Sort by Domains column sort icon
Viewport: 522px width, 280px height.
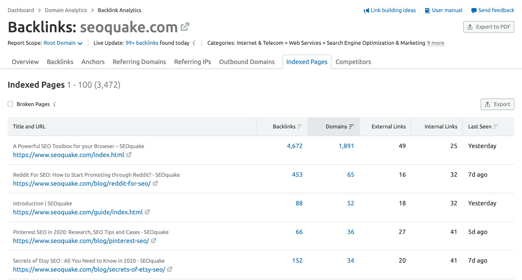(x=351, y=127)
